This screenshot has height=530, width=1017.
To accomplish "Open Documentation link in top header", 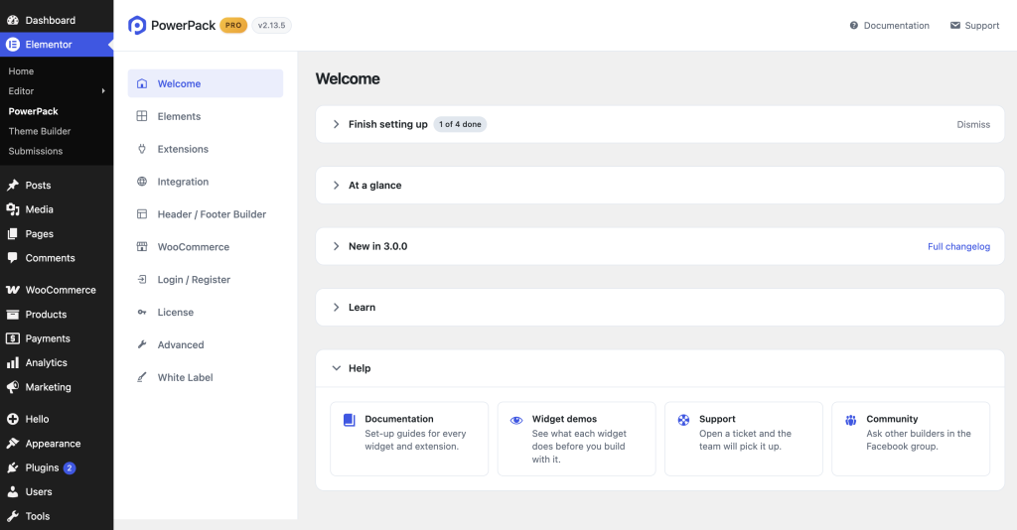I will (x=889, y=25).
